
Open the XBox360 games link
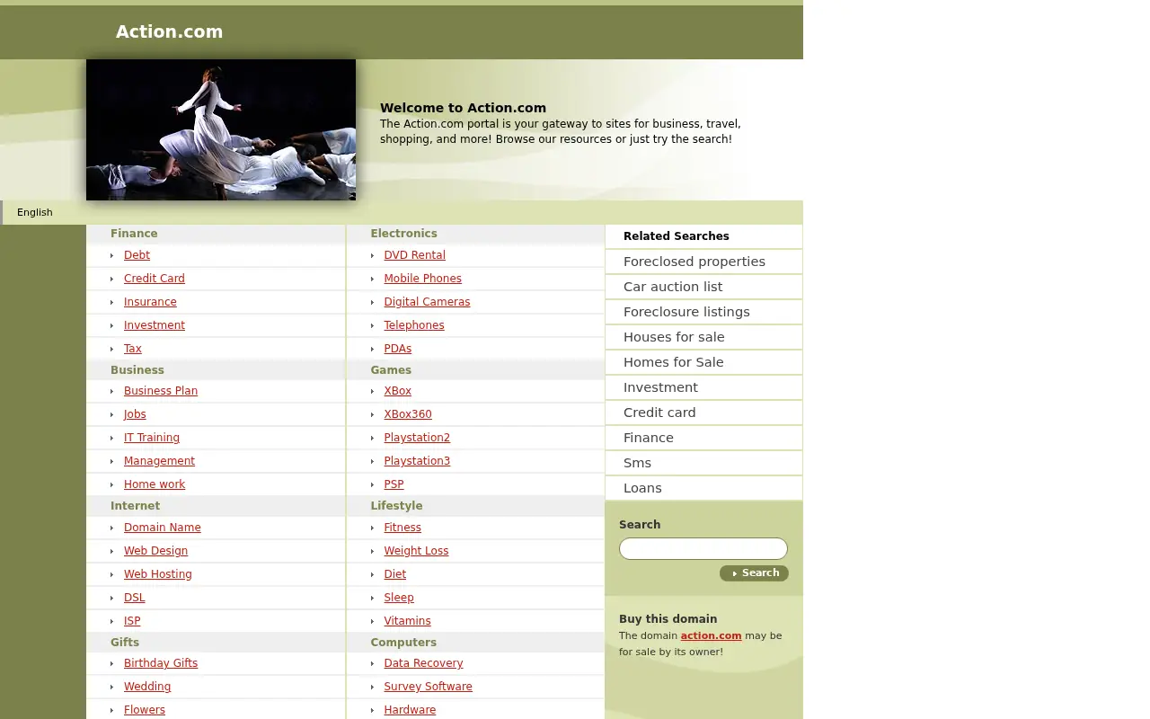tap(408, 414)
